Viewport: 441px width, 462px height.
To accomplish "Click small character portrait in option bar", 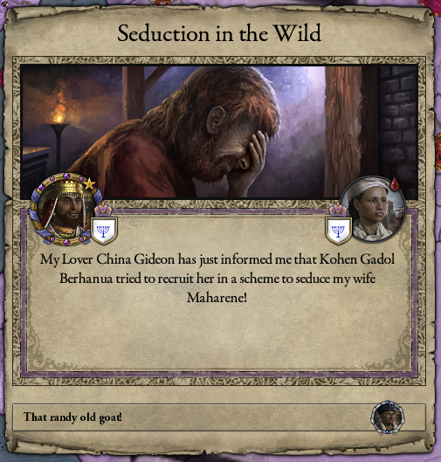I will pos(388,417).
